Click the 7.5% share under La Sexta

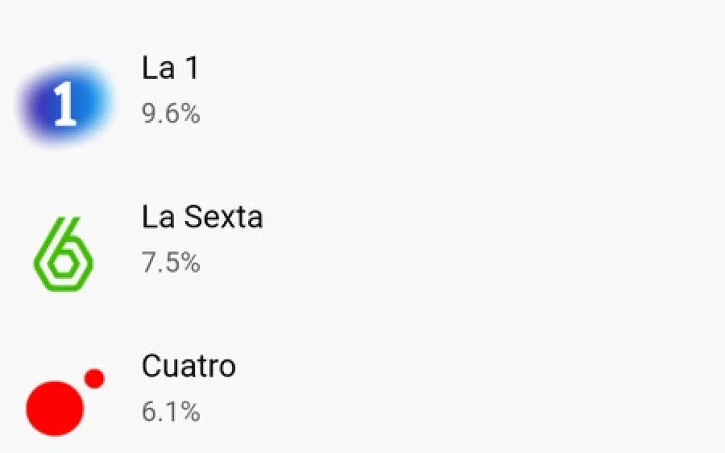(171, 263)
